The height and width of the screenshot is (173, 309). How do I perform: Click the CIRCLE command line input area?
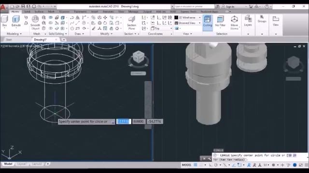(x=260, y=157)
